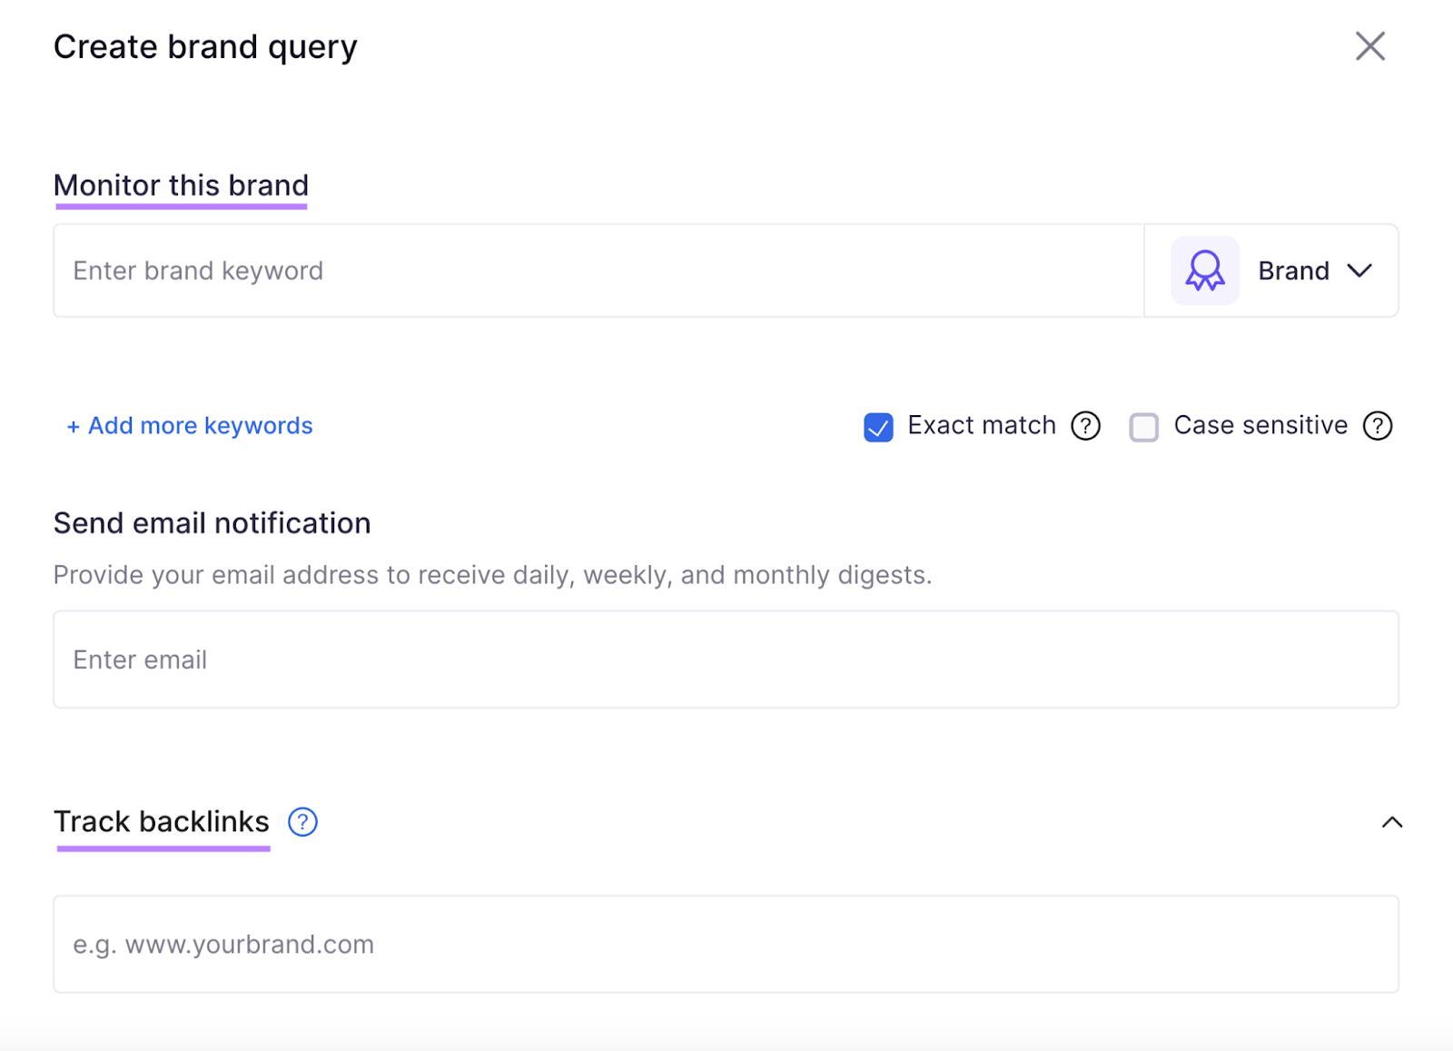Open the Exact match help tooltip
Viewport: 1453px width, 1051px height.
[x=1085, y=425]
